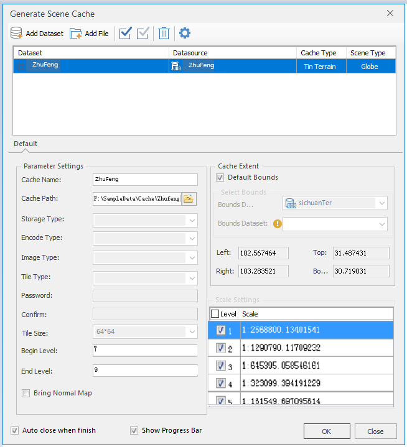Viewport: 407px width, 447px height.
Task: Switch to the Default tab
Action: coord(26,144)
